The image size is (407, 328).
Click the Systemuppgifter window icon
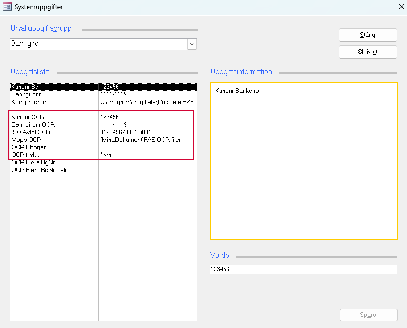[x=7, y=7]
